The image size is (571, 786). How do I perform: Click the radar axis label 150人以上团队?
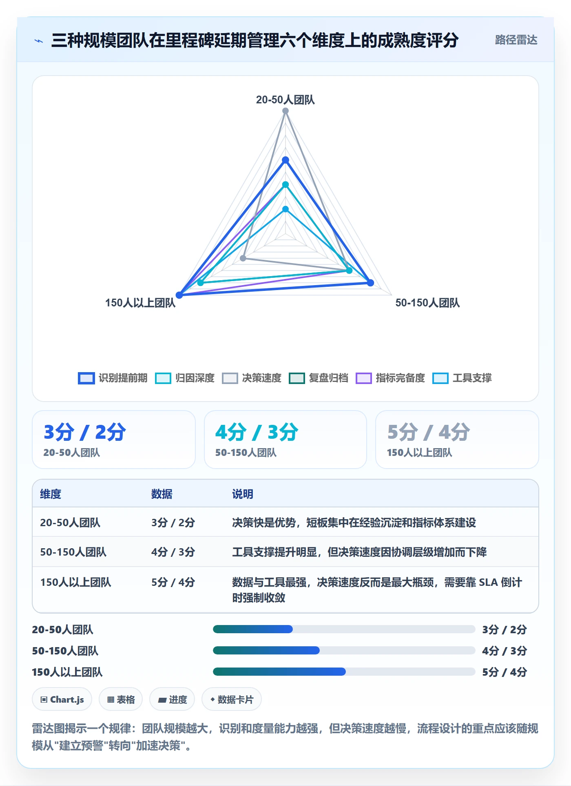pos(140,303)
